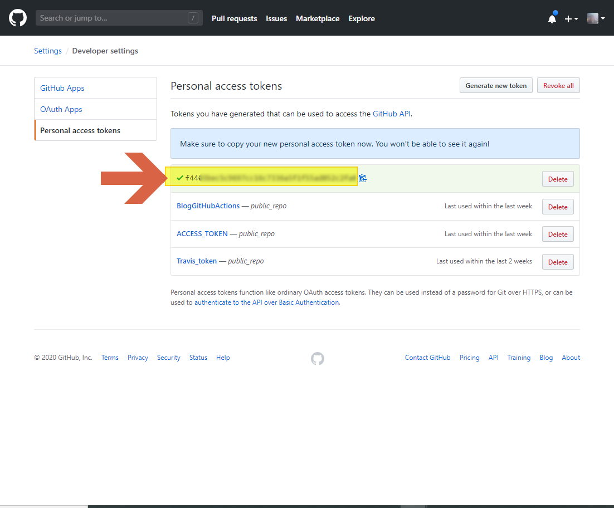Image resolution: width=614 pixels, height=508 pixels.
Task: Click the footer GitHub mark icon
Action: tap(318, 359)
